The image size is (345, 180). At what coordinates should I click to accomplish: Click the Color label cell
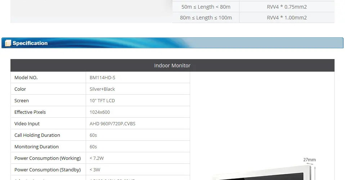[48, 89]
